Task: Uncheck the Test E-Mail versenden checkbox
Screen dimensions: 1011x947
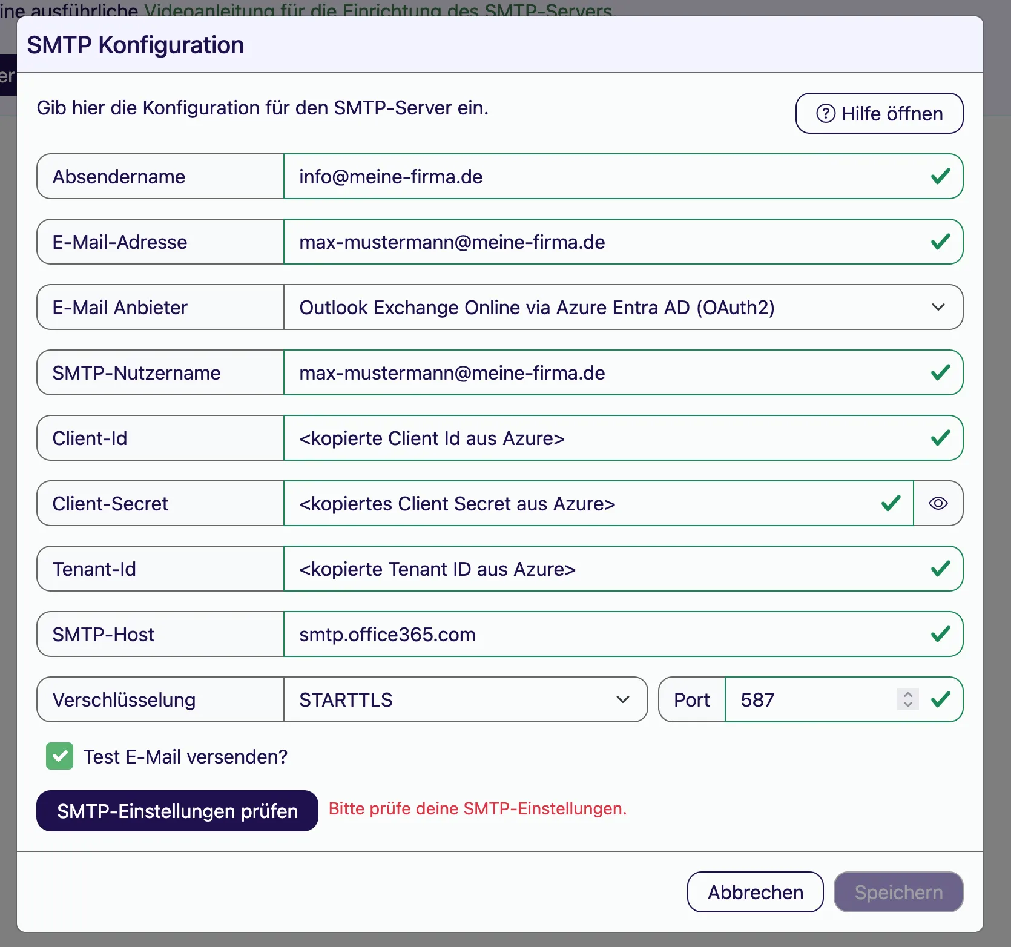Action: click(59, 756)
